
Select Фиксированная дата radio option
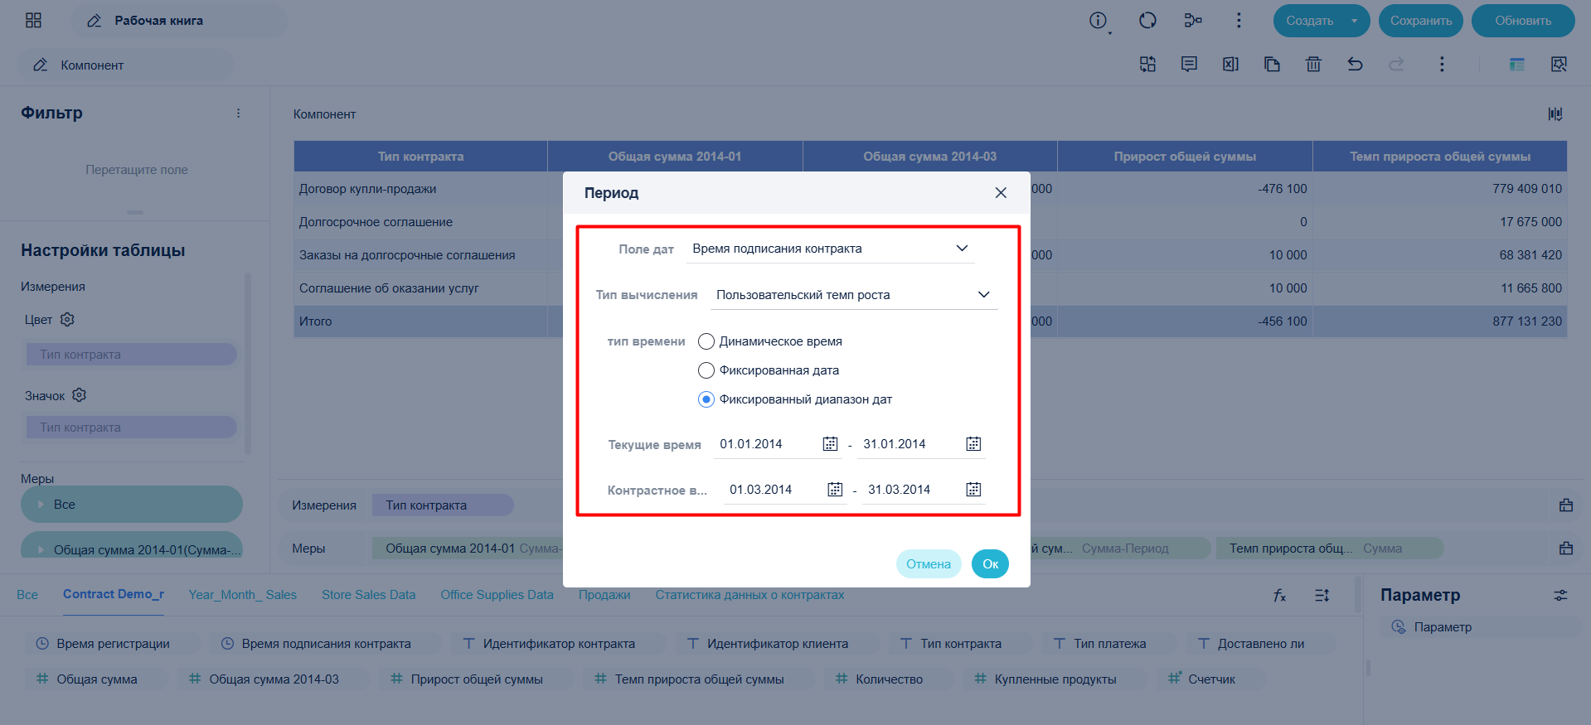pyautogui.click(x=706, y=370)
